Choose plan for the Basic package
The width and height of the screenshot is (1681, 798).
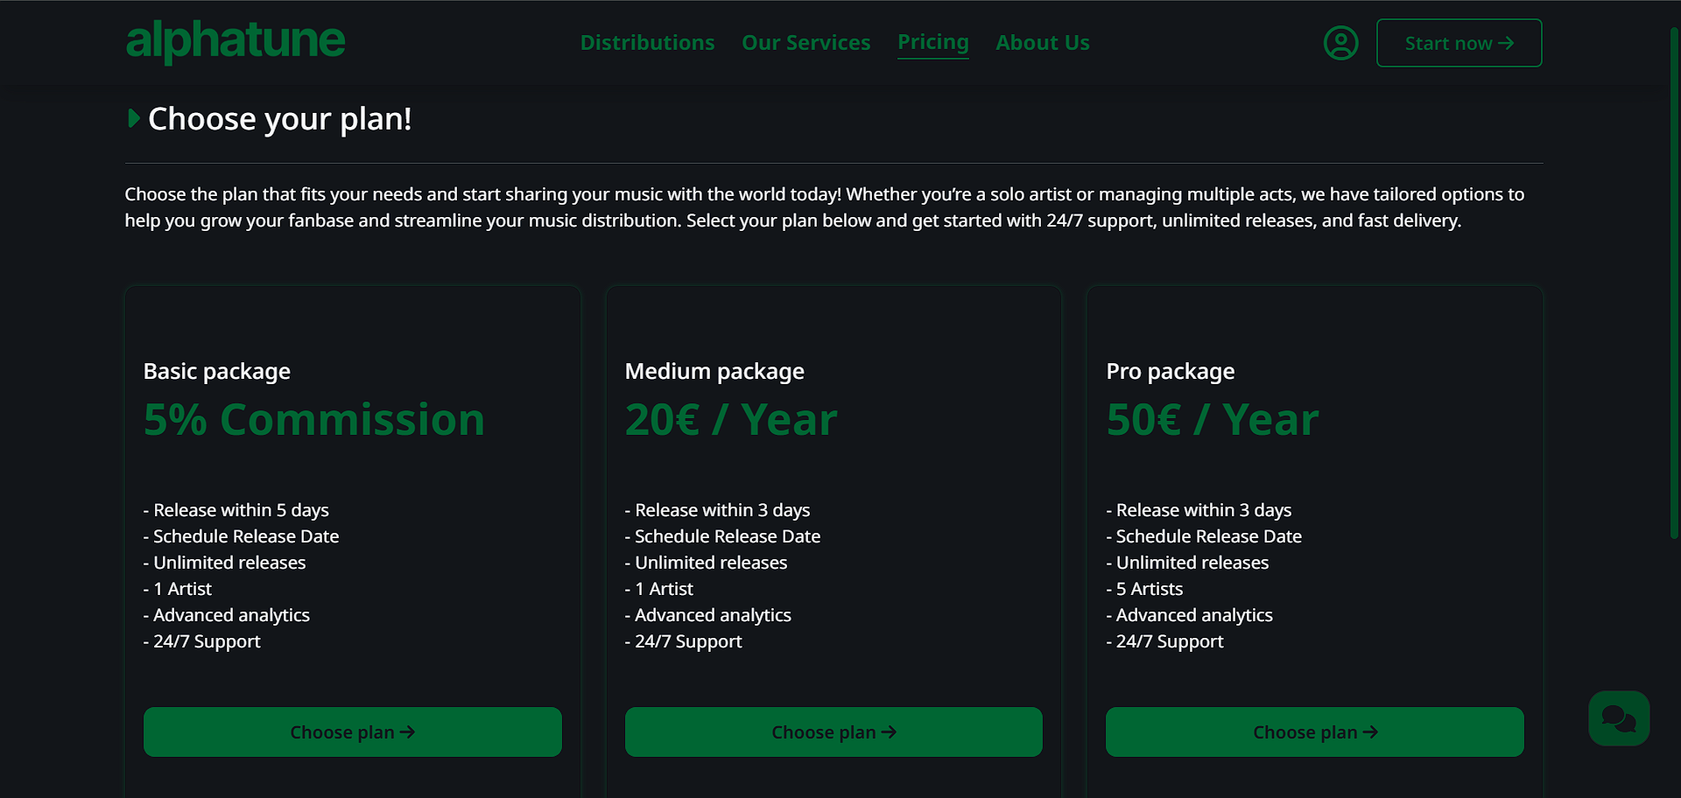[x=352, y=732]
